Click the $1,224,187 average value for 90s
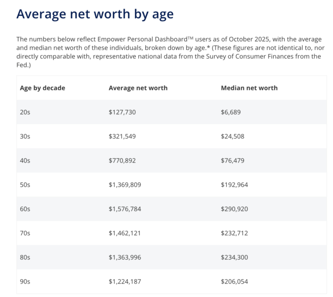The height and width of the screenshot is (297, 333). point(125,281)
